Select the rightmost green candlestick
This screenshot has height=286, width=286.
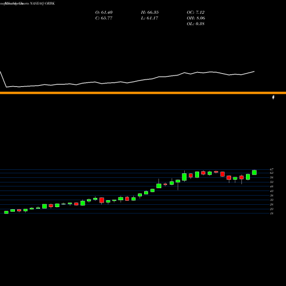(x=255, y=172)
